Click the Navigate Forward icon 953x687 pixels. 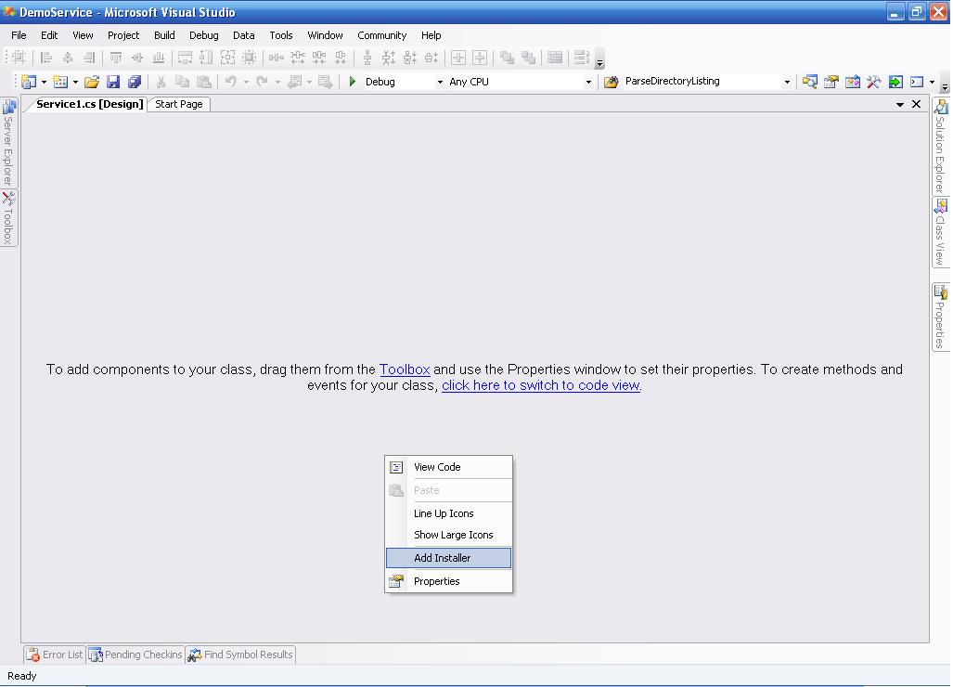pyautogui.click(x=326, y=82)
